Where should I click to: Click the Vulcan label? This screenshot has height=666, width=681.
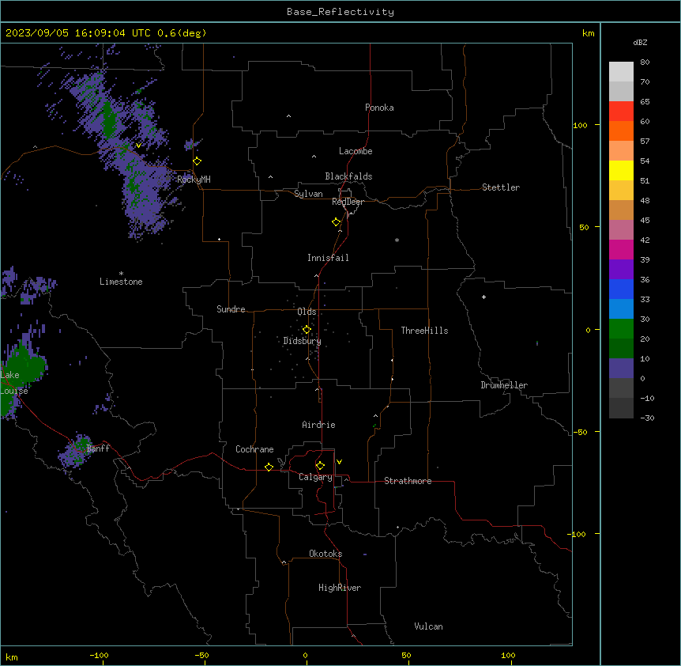tap(429, 626)
